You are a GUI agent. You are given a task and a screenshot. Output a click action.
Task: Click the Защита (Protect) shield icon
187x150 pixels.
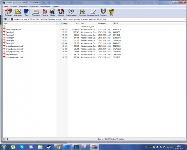pos(103,12)
